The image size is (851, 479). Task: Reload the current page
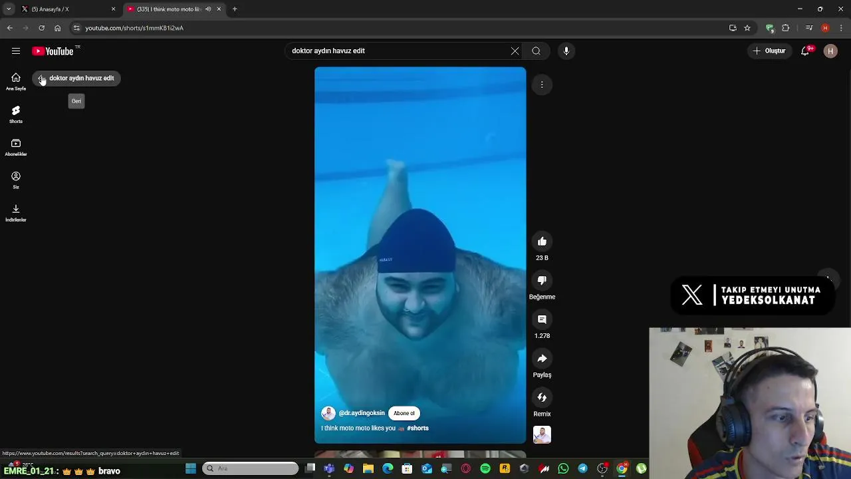click(41, 28)
